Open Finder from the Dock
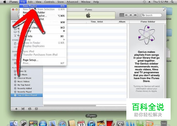The width and height of the screenshot is (177, 126). click(14, 123)
